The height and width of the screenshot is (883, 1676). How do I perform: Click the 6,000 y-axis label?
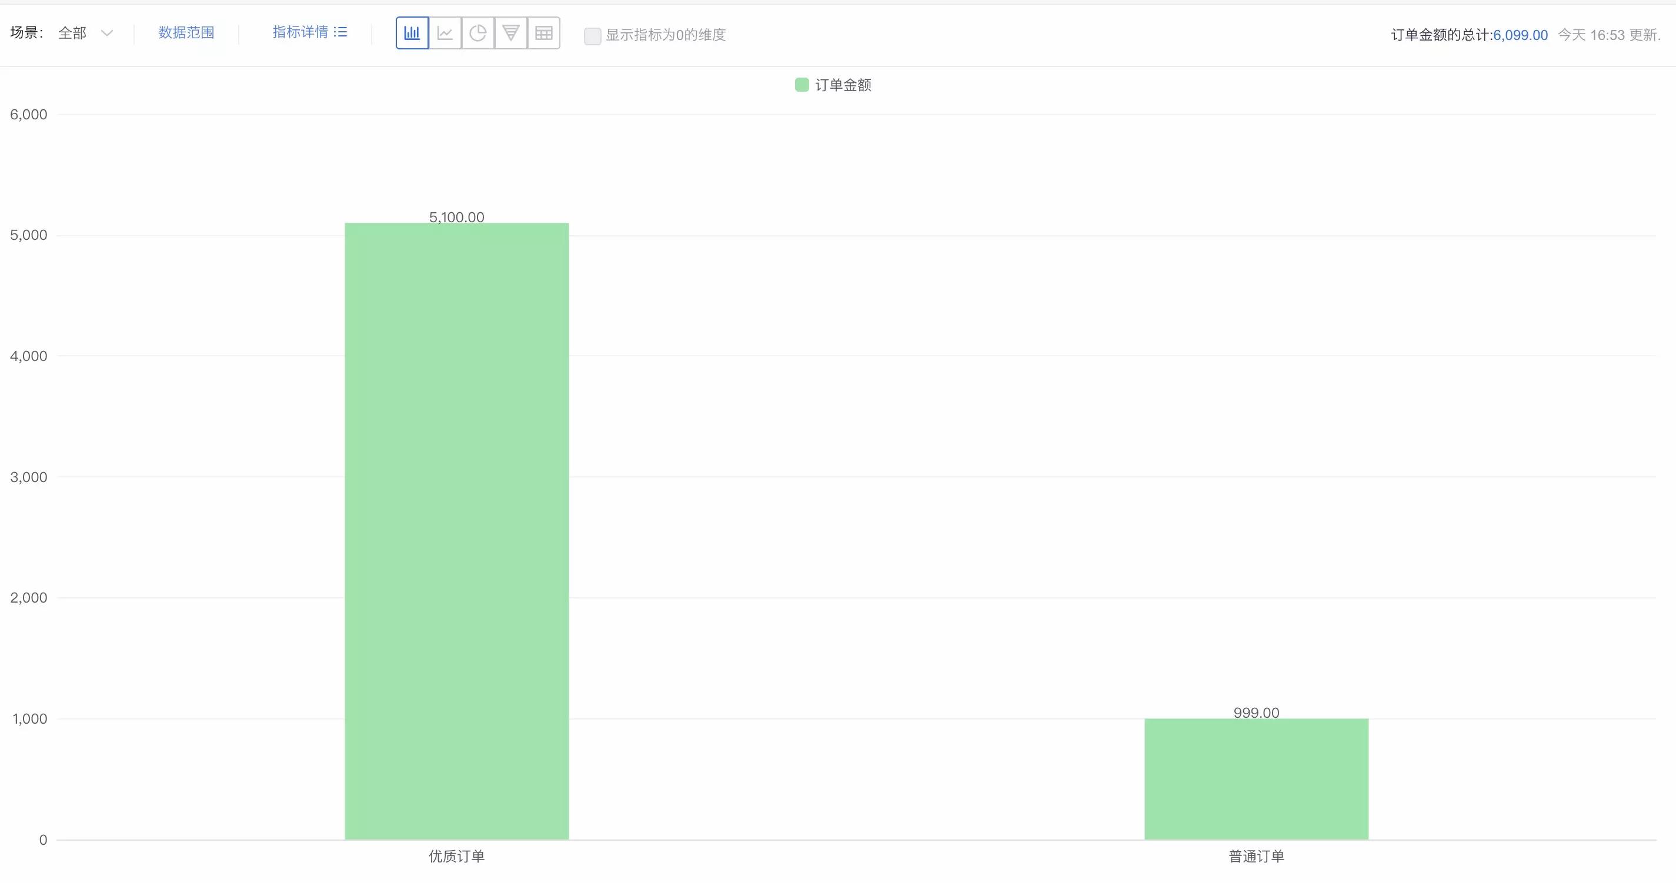(x=29, y=115)
